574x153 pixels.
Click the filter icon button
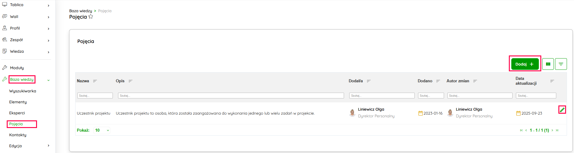(561, 64)
